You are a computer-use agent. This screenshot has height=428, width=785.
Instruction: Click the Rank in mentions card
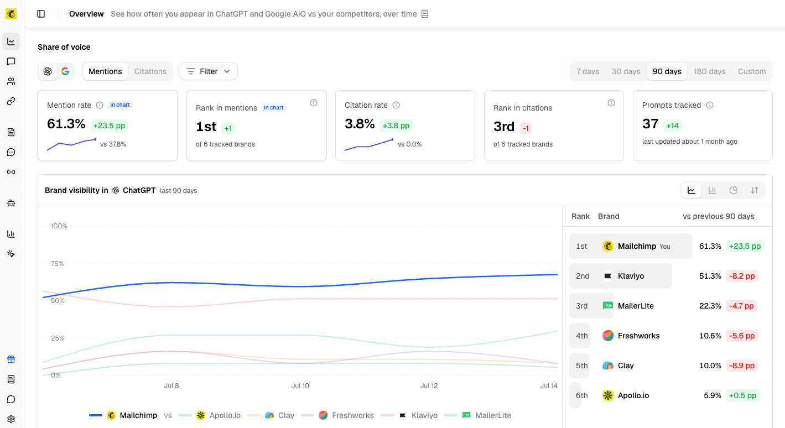click(x=256, y=126)
